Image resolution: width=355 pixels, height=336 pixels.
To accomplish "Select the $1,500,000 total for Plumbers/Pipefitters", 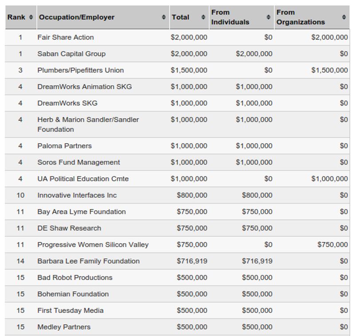I will [189, 70].
